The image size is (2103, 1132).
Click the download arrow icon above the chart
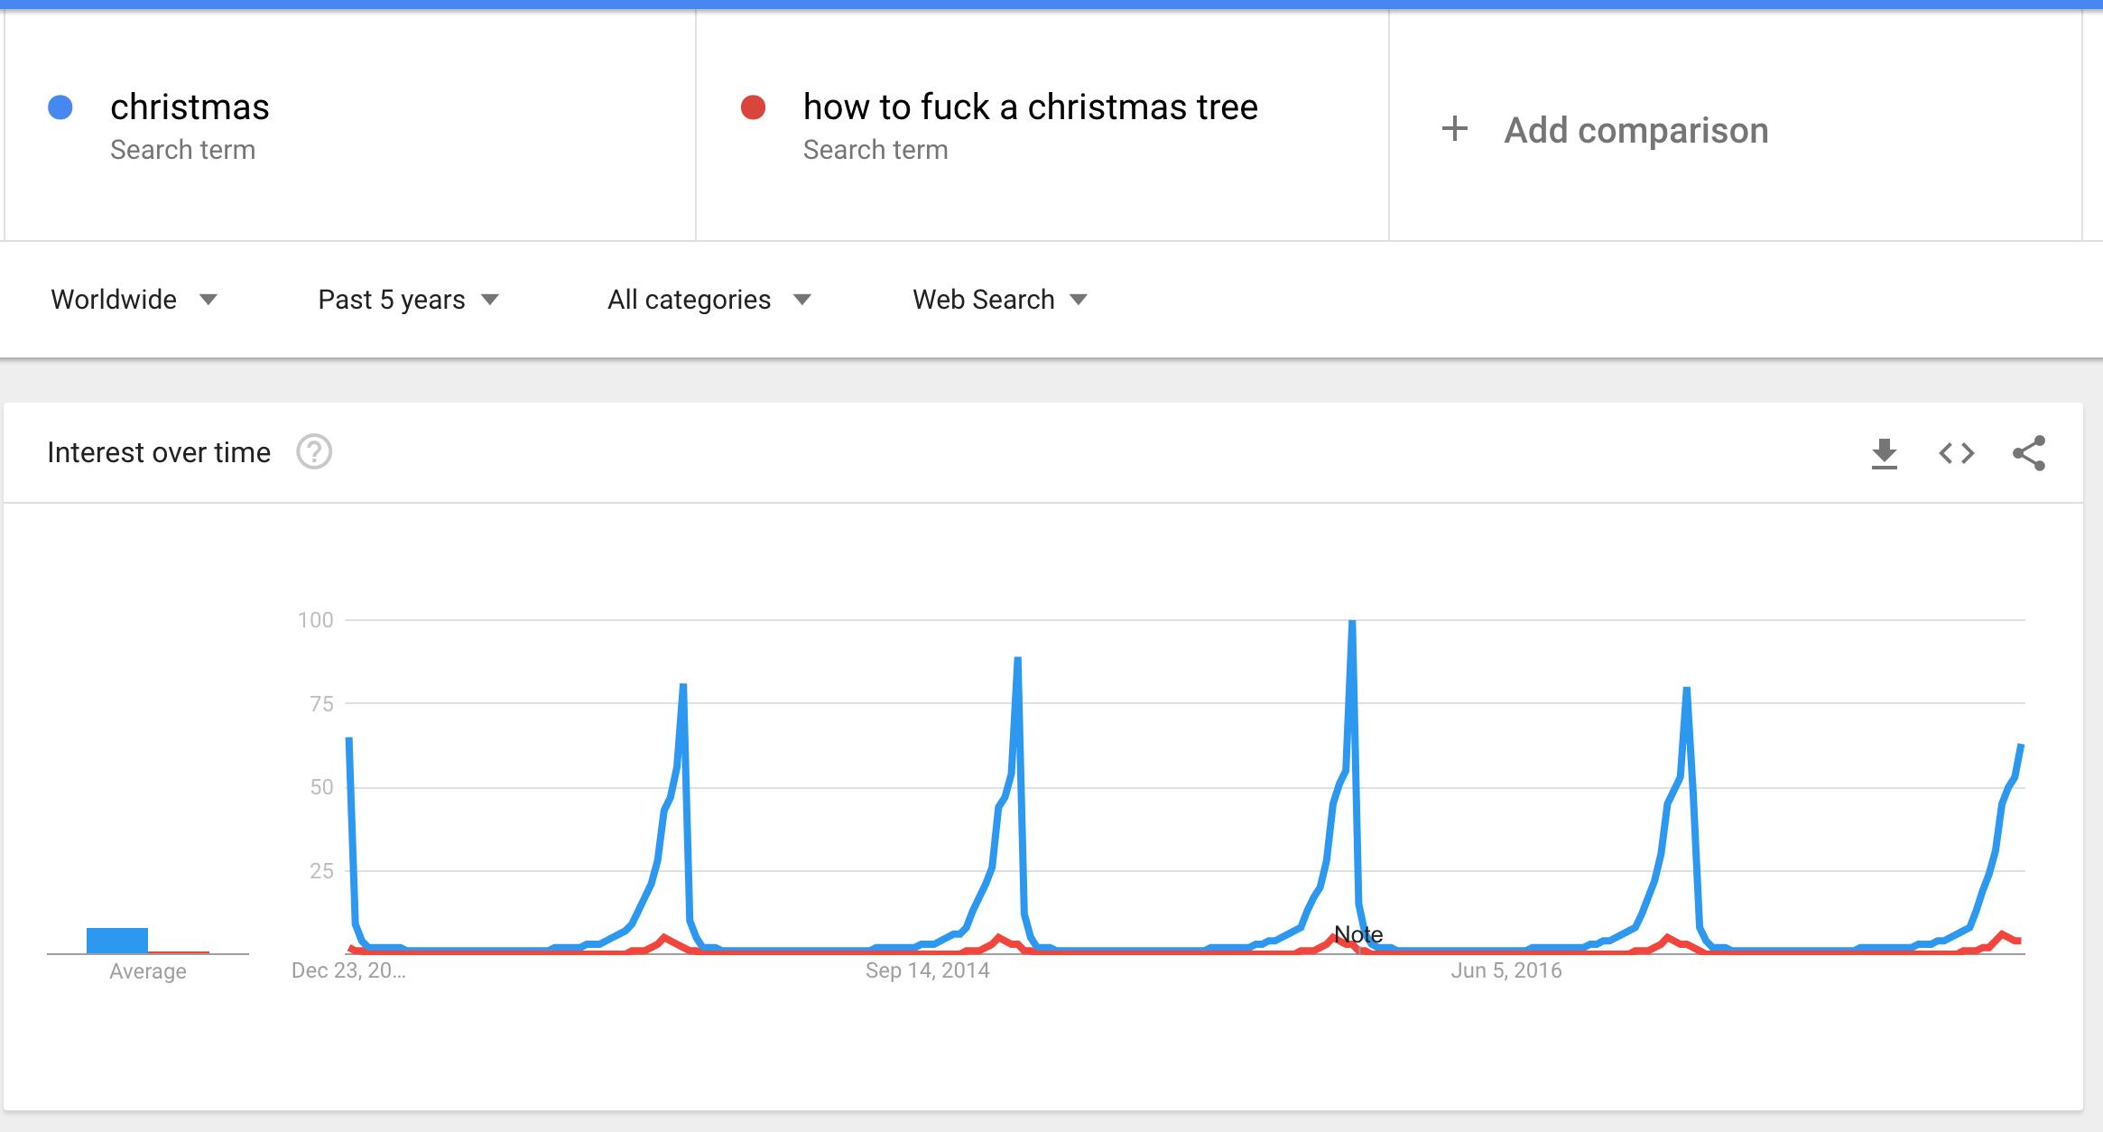pos(1885,454)
